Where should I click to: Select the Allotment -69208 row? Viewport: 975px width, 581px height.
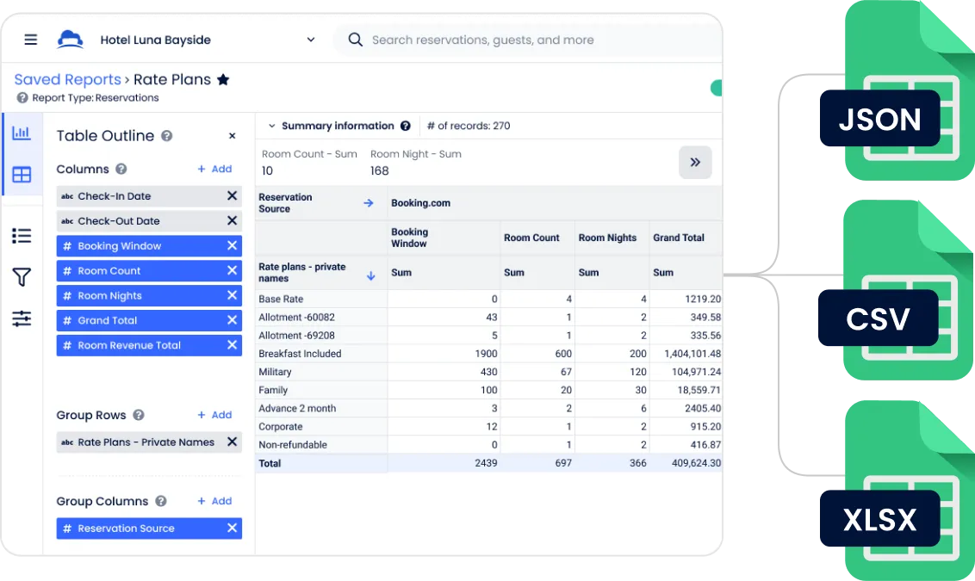(488, 336)
